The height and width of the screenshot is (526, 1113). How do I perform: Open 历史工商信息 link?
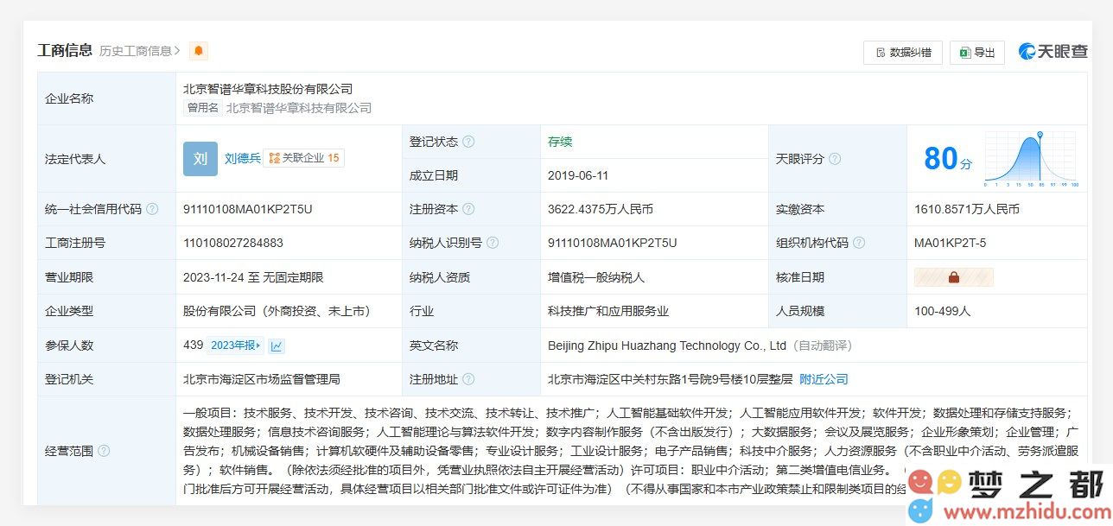pos(140,51)
